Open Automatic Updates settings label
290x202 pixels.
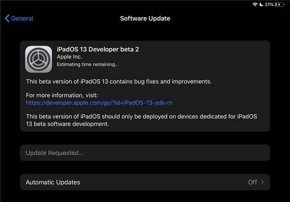click(x=53, y=182)
